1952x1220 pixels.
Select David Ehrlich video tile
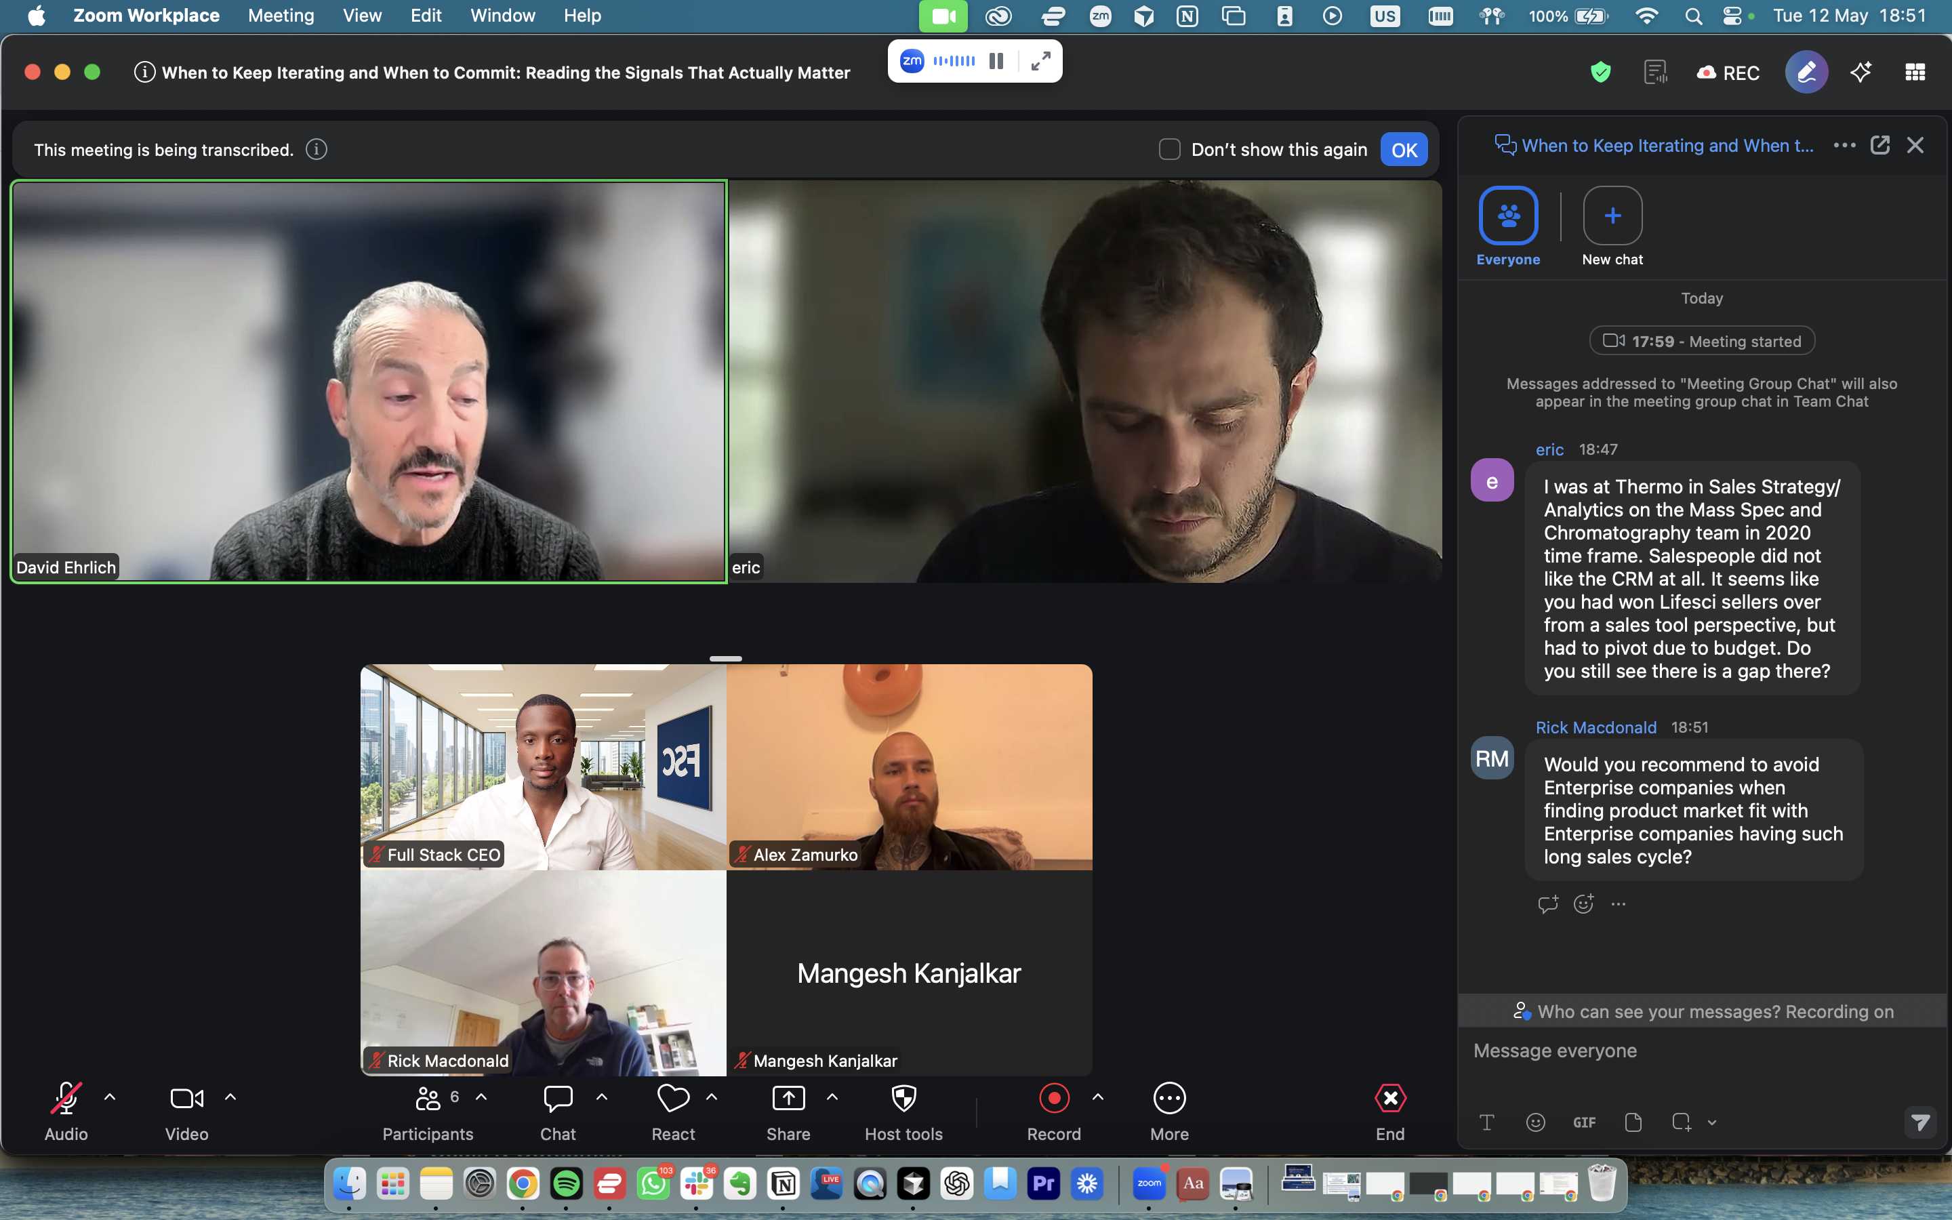click(369, 381)
